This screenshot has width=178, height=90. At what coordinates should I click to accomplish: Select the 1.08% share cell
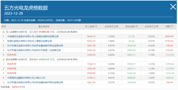point(111,41)
